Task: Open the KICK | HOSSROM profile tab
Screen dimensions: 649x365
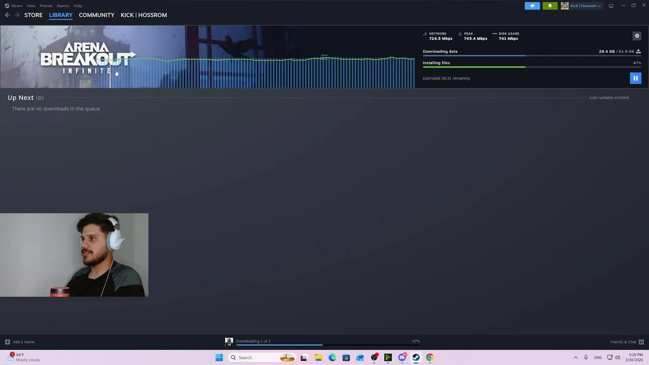Action: [x=143, y=15]
